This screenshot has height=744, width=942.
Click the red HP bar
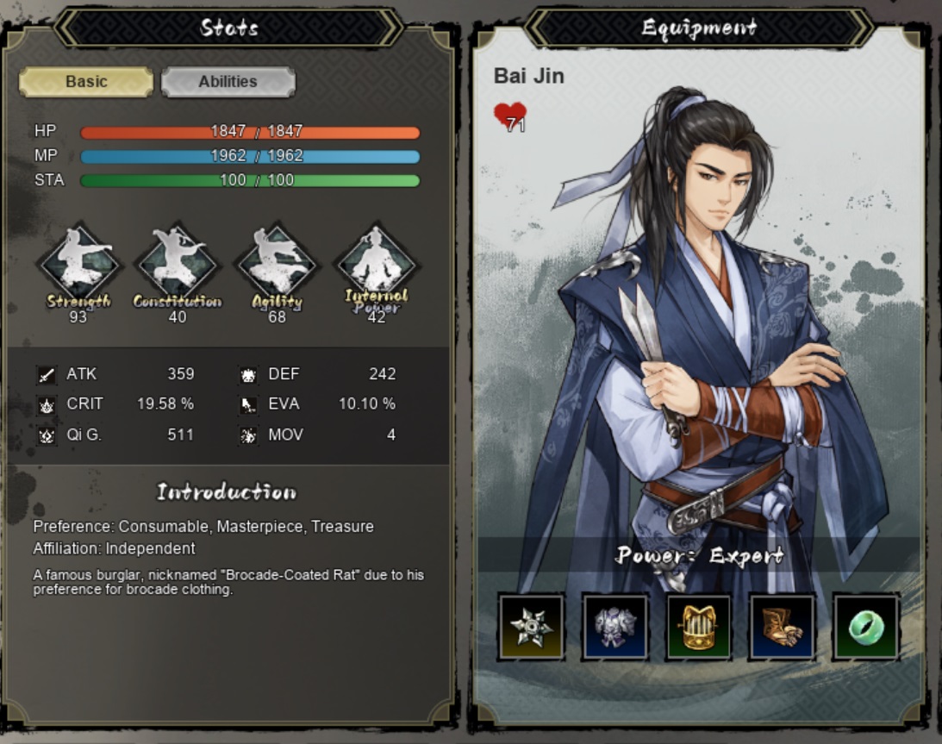tap(250, 132)
